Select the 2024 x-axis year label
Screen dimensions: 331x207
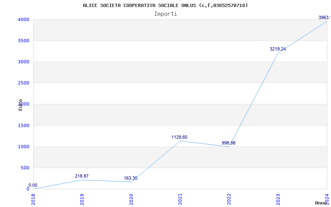(327, 200)
